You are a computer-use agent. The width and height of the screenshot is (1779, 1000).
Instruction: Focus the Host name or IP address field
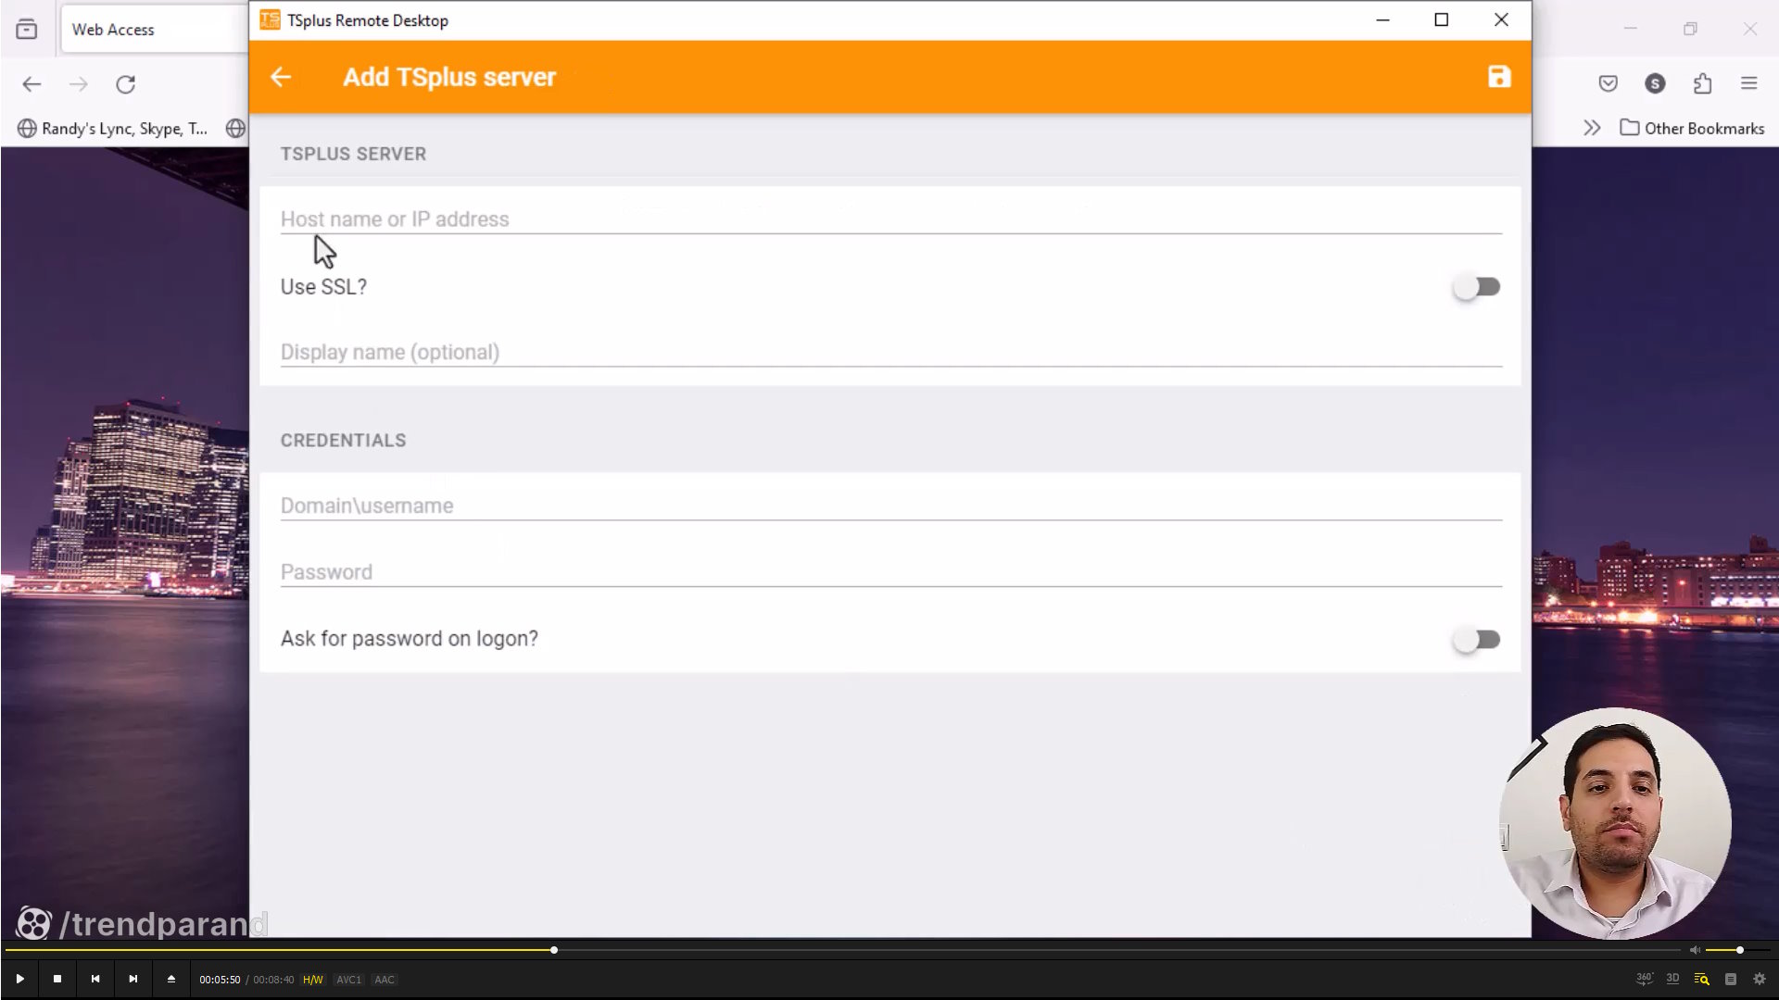coord(891,219)
